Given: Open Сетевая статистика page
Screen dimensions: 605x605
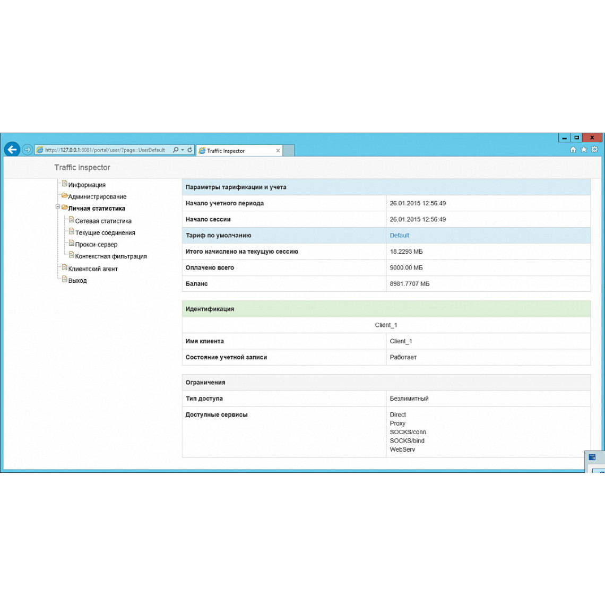Looking at the screenshot, I should pyautogui.click(x=103, y=221).
